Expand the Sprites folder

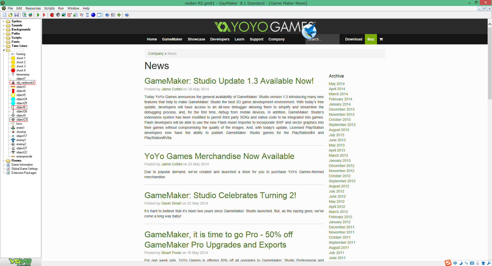point(4,21)
